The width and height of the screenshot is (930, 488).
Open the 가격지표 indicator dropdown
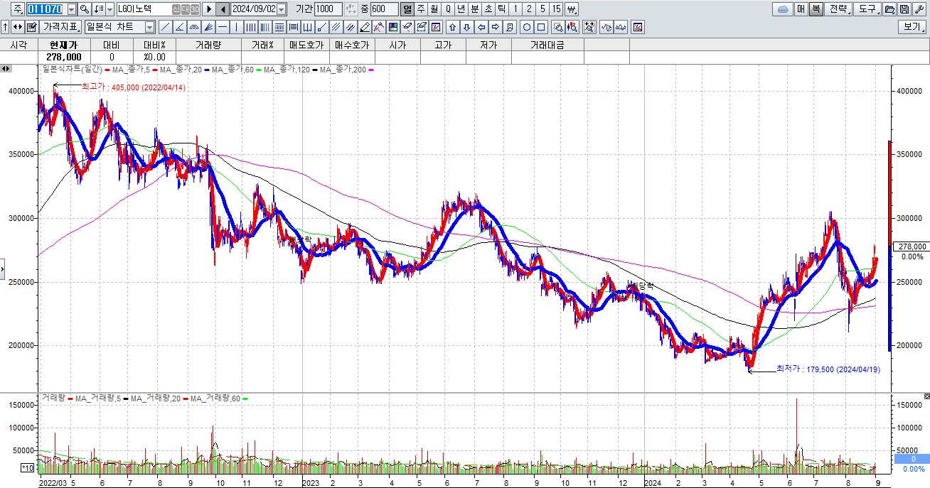(x=60, y=27)
